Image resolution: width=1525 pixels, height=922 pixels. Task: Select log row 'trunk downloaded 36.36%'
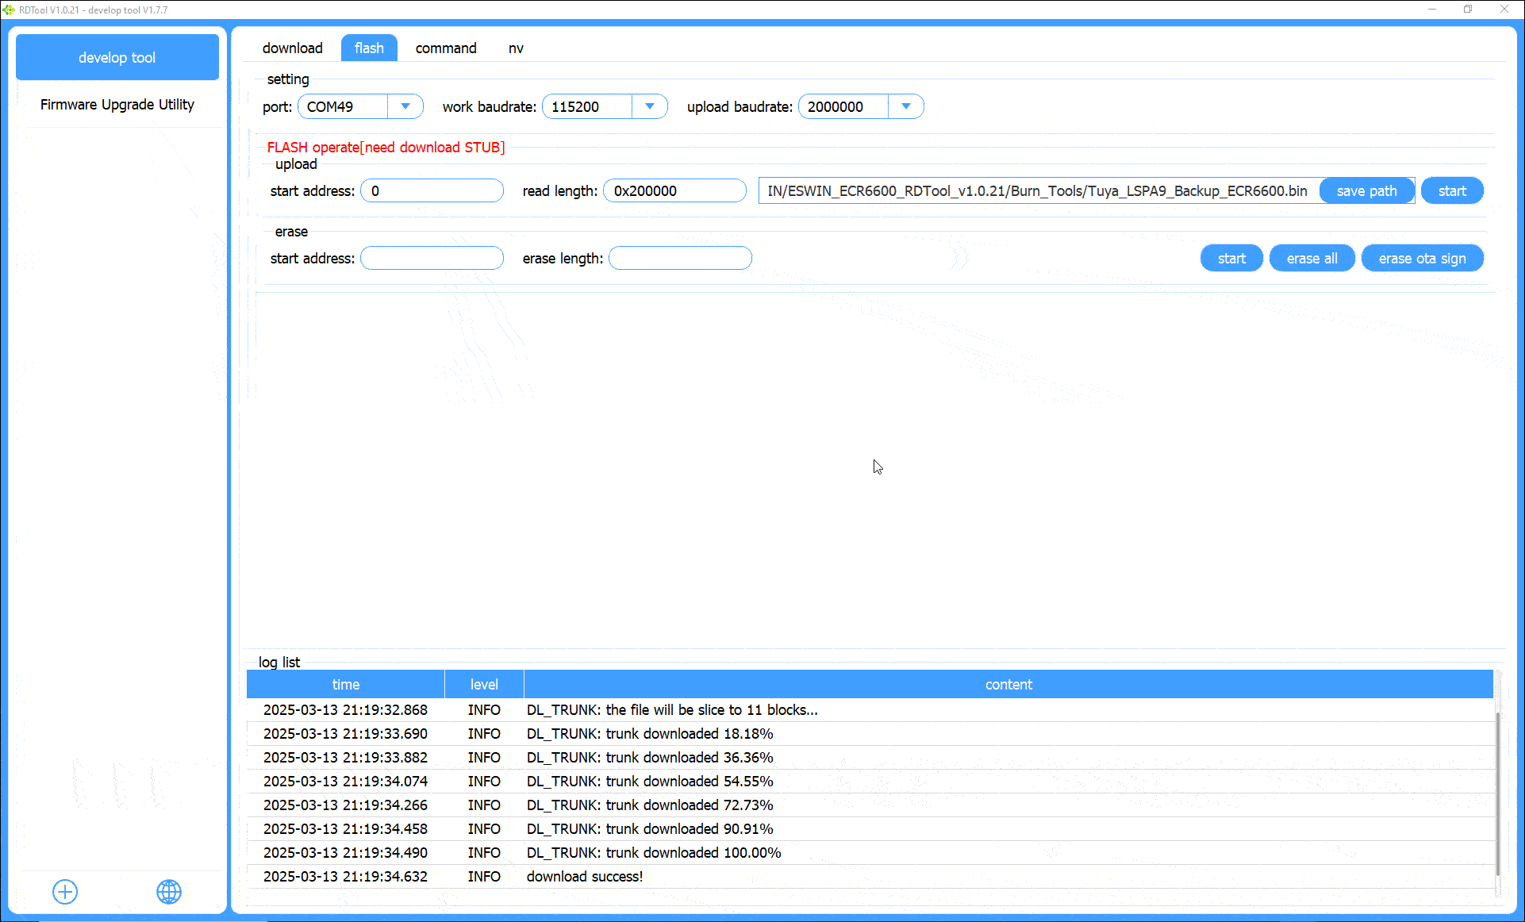pos(870,758)
